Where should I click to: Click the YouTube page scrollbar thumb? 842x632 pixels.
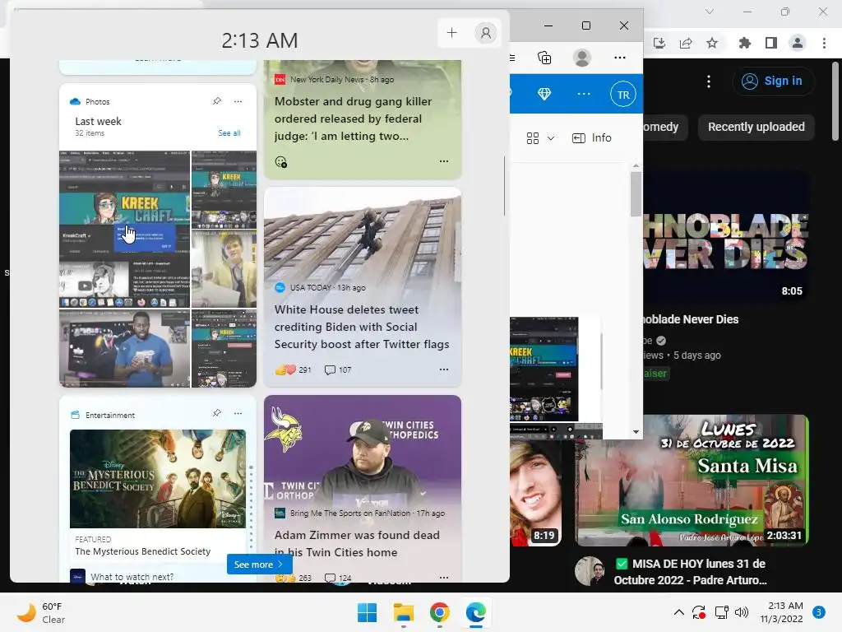pos(835,101)
